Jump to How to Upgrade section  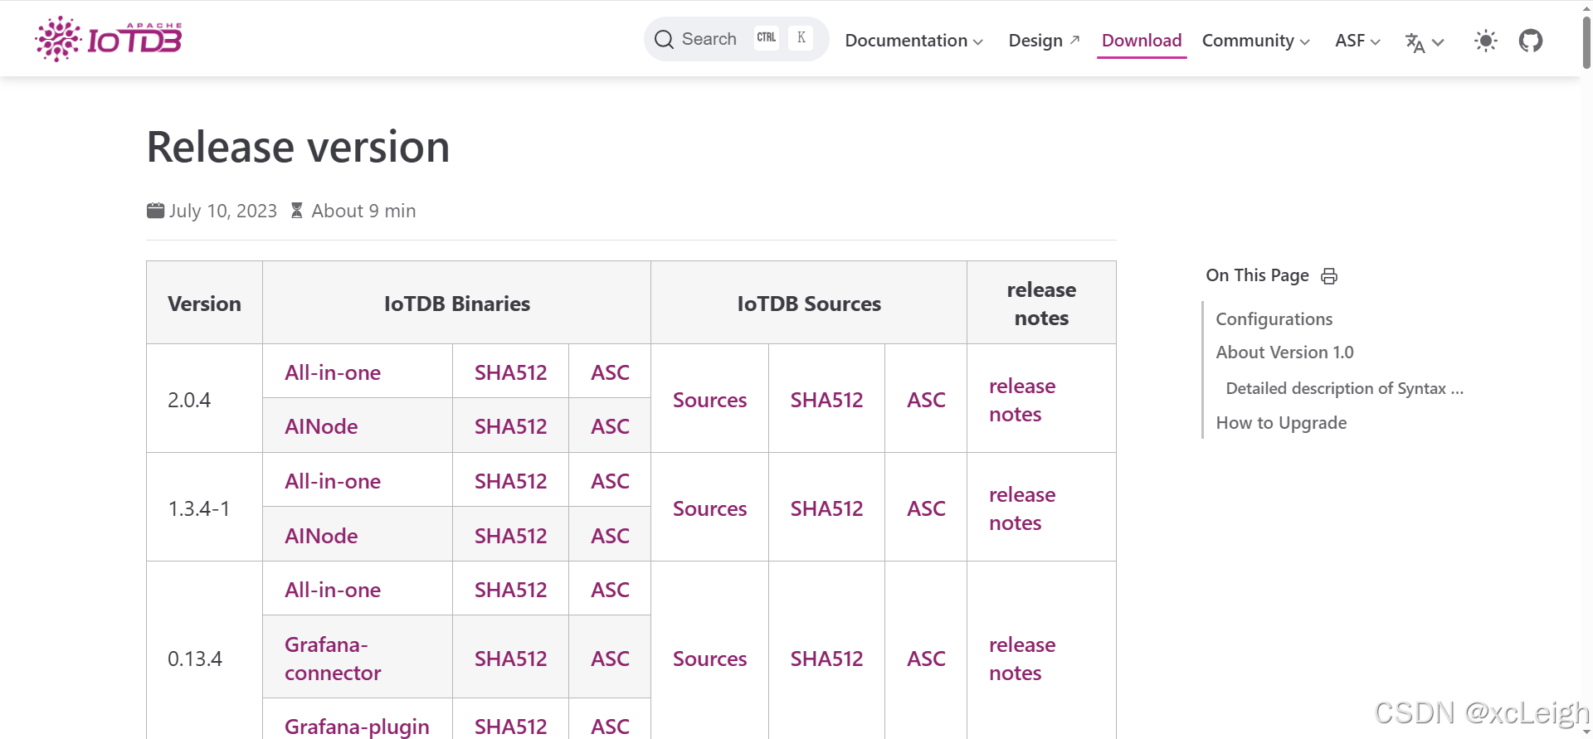click(1281, 423)
